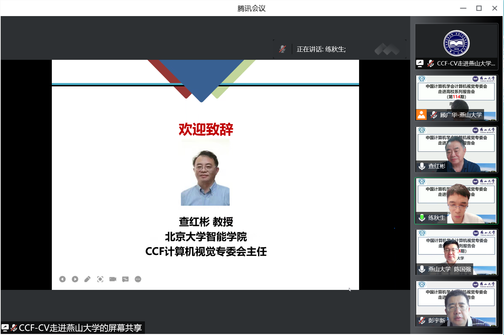
Task: Select the CCF-CV走进燕山大学 participant tile
Action: tap(456, 47)
